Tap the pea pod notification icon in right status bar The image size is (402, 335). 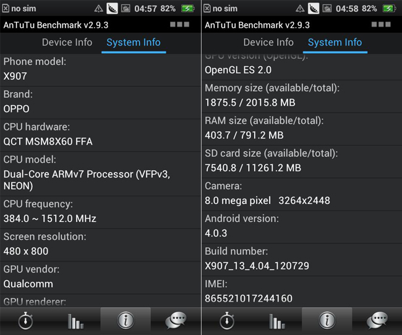pyautogui.click(x=314, y=9)
